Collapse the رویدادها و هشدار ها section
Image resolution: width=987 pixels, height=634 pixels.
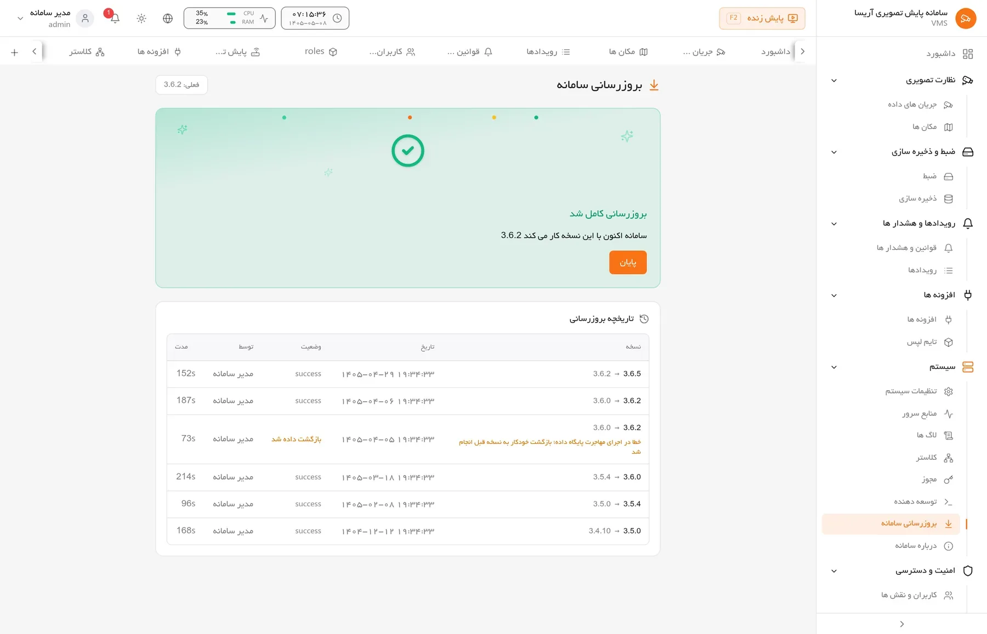point(834,224)
